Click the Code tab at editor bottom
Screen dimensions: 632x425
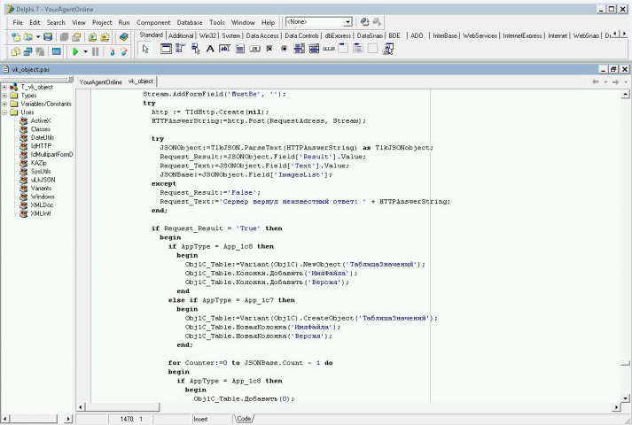(244, 419)
